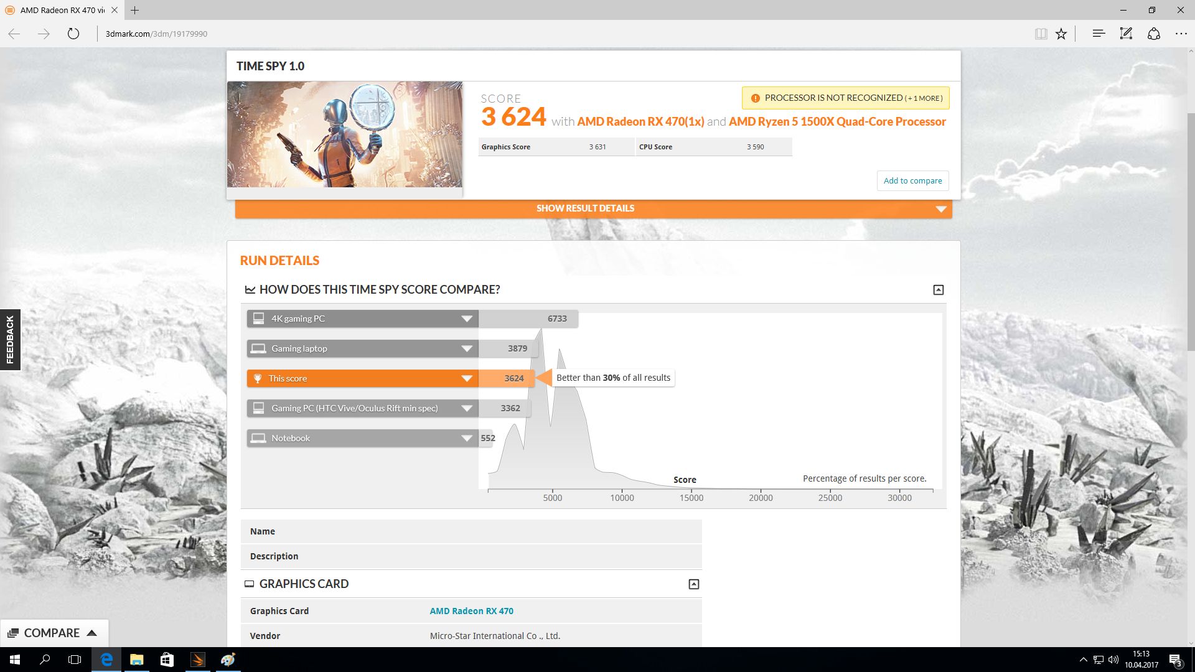
Task: Open Edge's More actions ellipsis menu
Action: [1181, 34]
